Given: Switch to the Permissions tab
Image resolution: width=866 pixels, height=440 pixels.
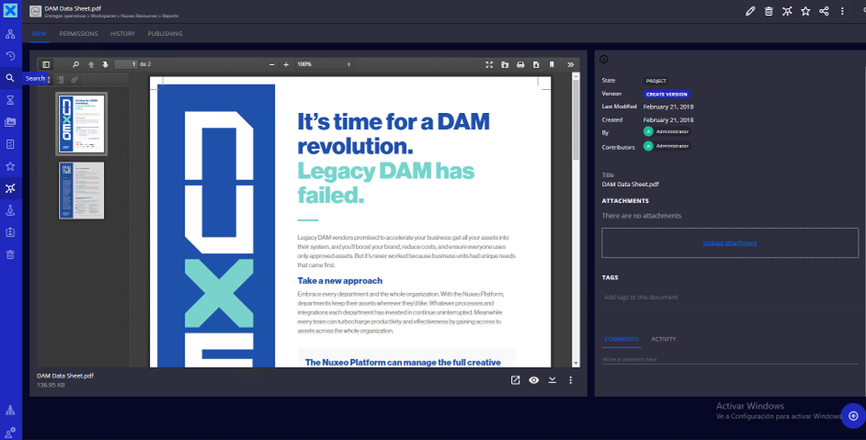Looking at the screenshot, I should (x=78, y=34).
